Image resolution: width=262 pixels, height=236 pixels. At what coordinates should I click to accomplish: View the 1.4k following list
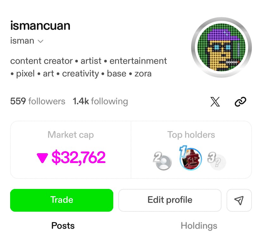click(100, 101)
